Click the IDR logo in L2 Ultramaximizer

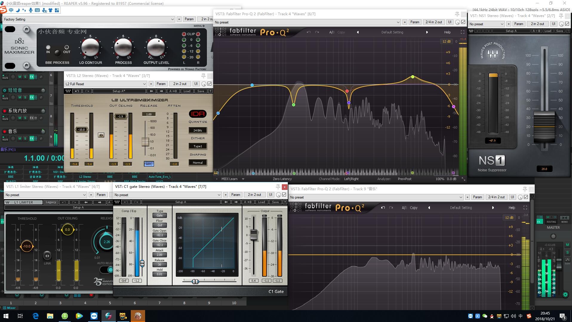[198, 114]
